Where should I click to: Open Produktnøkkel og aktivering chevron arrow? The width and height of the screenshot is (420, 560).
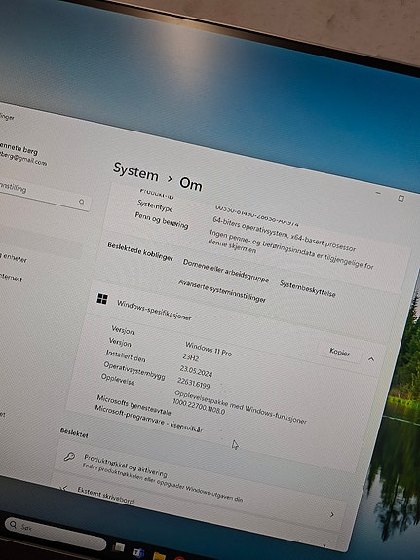(332, 514)
